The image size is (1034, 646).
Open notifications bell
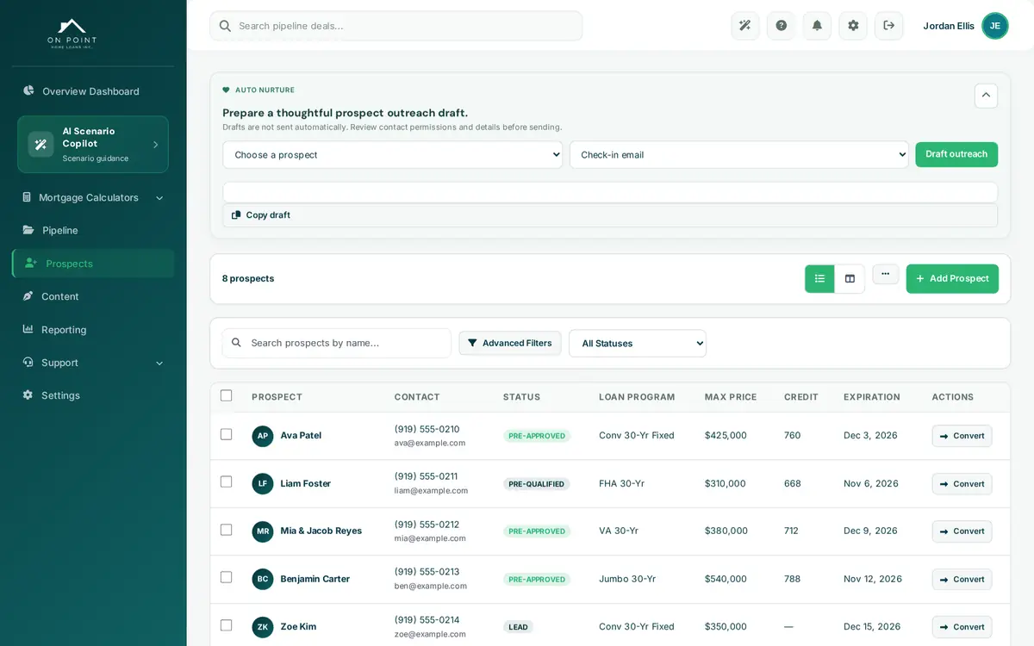(817, 26)
